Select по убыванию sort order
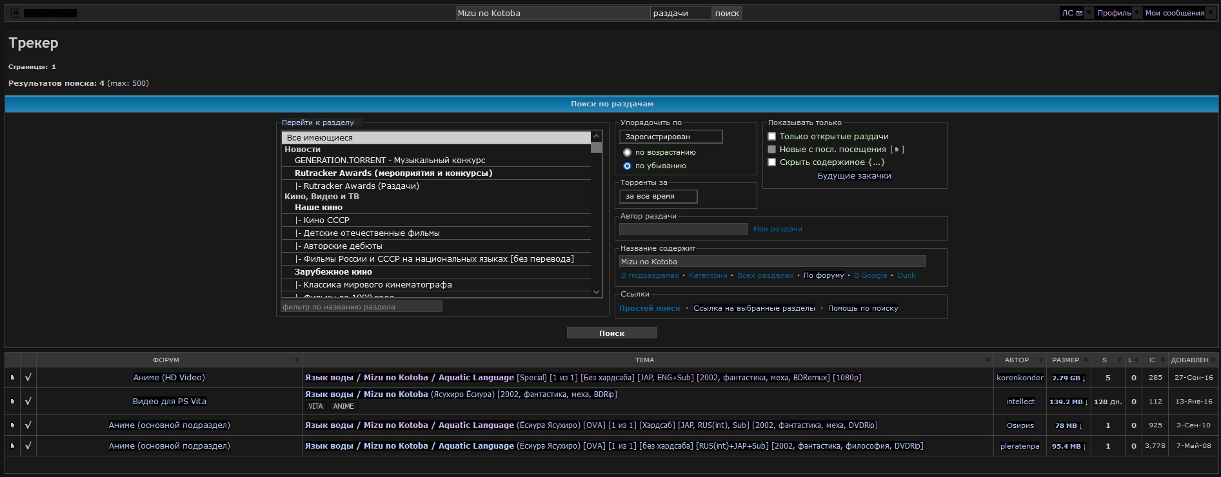This screenshot has width=1221, height=477. [x=627, y=166]
